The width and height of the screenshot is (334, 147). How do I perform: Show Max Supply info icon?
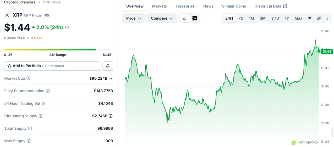tap(29, 141)
